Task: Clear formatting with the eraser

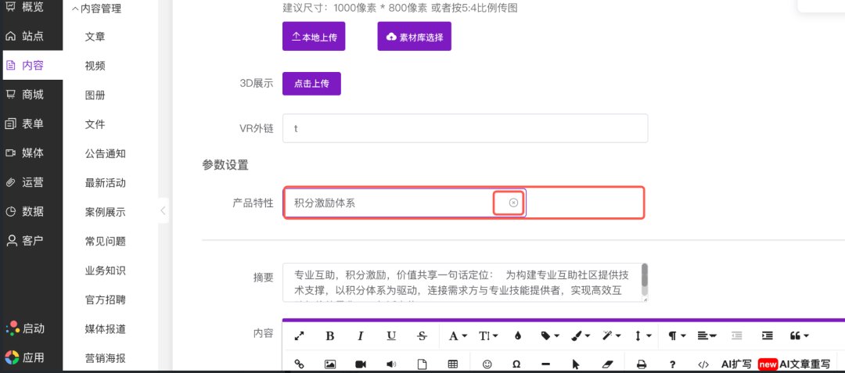Action: click(x=606, y=364)
